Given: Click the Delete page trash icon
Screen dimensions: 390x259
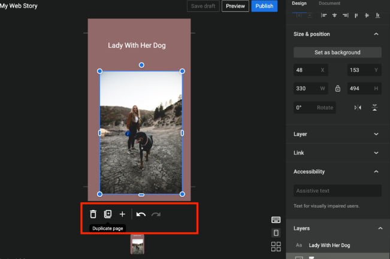Looking at the screenshot, I should 93,214.
